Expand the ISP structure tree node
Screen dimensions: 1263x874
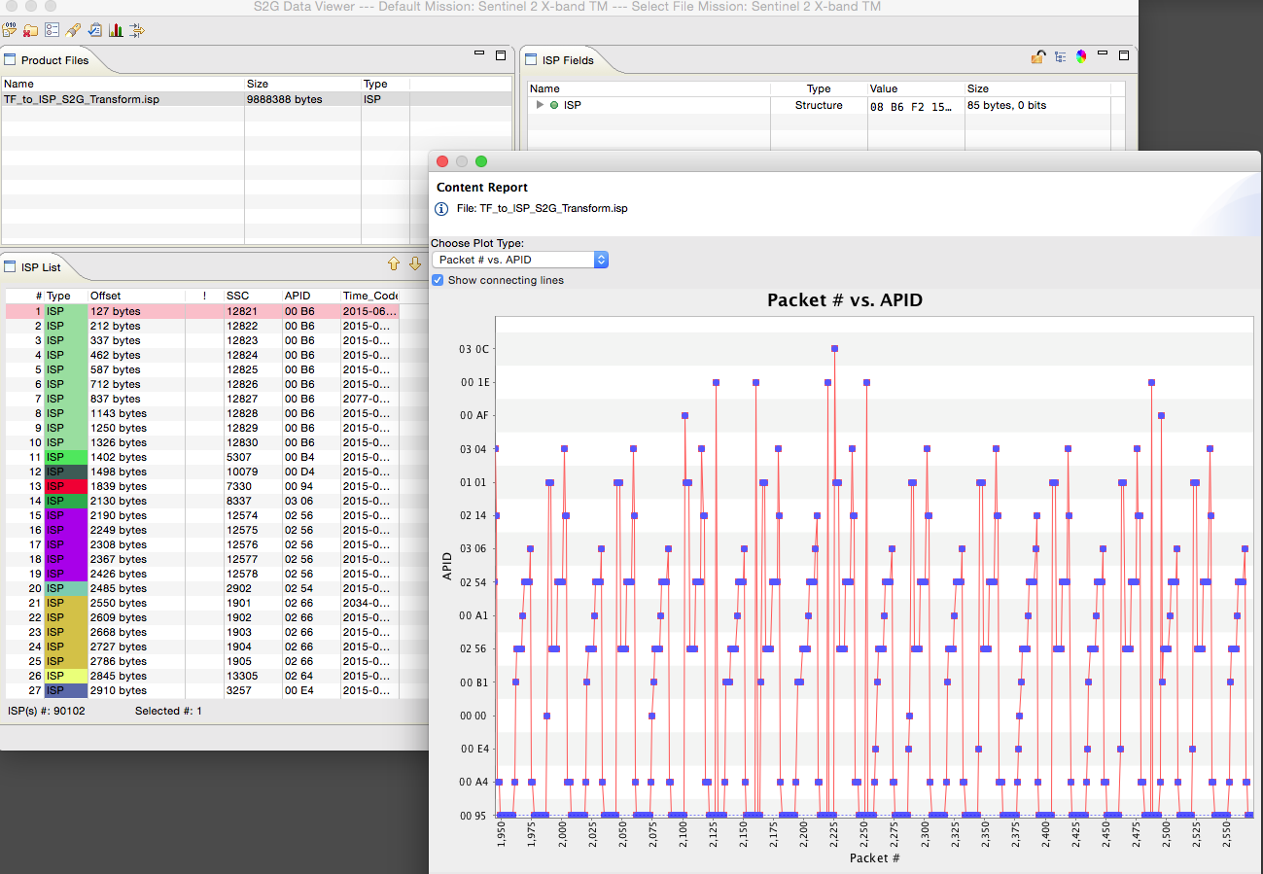coord(541,105)
